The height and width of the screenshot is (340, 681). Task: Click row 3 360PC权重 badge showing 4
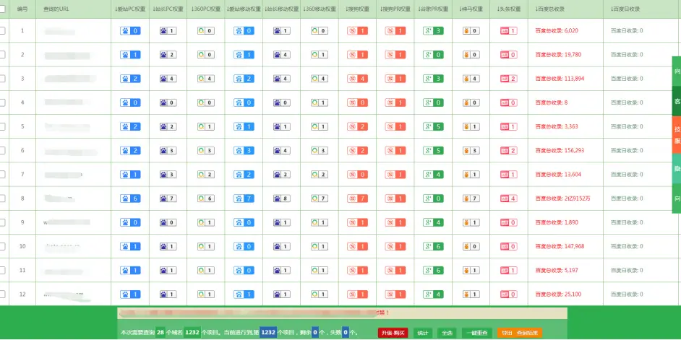pyautogui.click(x=206, y=79)
